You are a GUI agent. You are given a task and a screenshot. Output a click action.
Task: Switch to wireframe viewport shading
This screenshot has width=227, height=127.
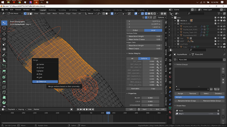point(146,13)
